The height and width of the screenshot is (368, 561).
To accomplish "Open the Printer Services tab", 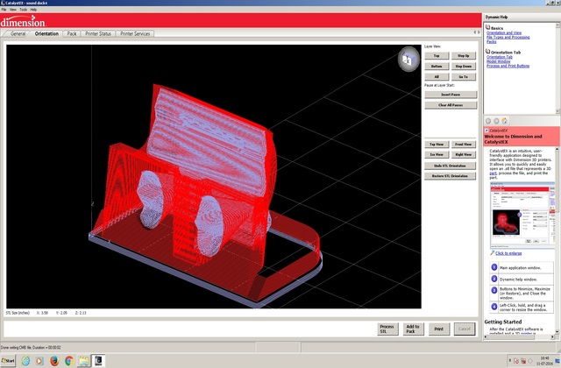I will coord(135,33).
